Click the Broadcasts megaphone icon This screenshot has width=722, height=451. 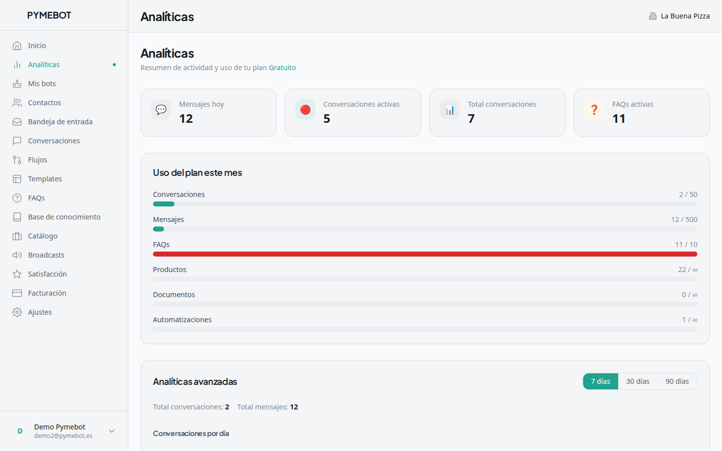18,255
